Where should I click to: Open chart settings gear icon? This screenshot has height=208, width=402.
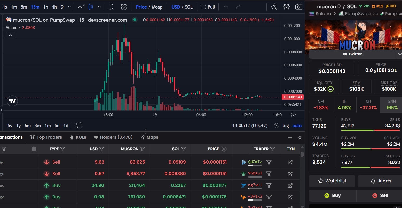pos(286,7)
